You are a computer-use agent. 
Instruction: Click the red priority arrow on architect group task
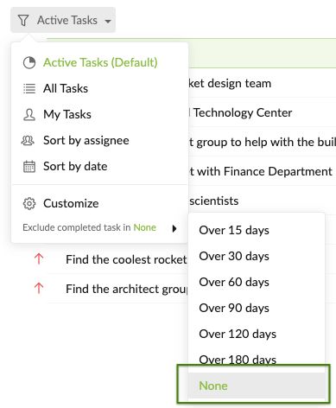click(39, 289)
